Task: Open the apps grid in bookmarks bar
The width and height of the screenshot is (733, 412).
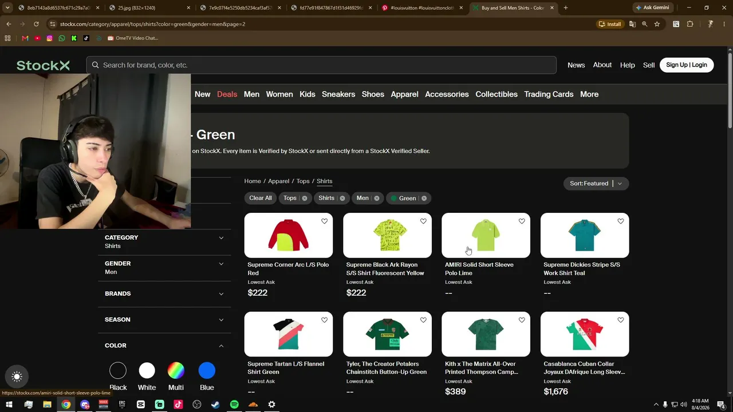Action: (7, 38)
